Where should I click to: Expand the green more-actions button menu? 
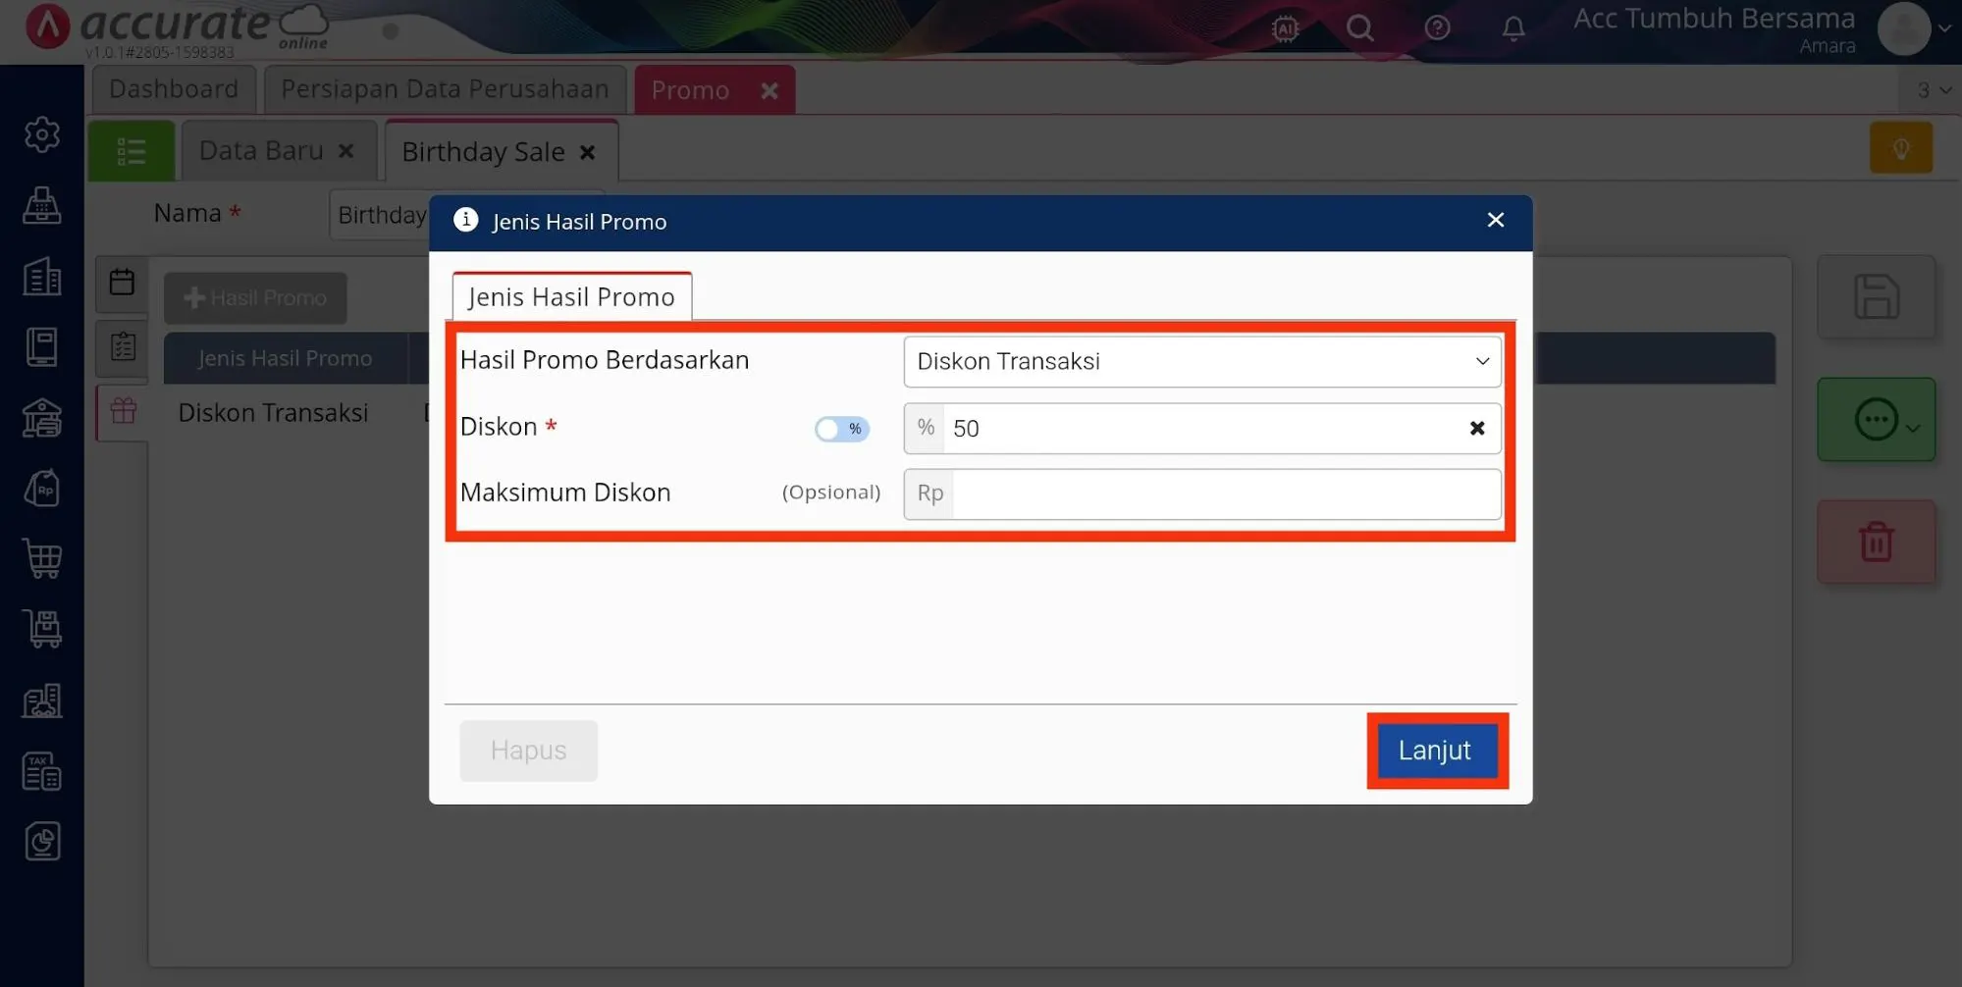click(1877, 420)
